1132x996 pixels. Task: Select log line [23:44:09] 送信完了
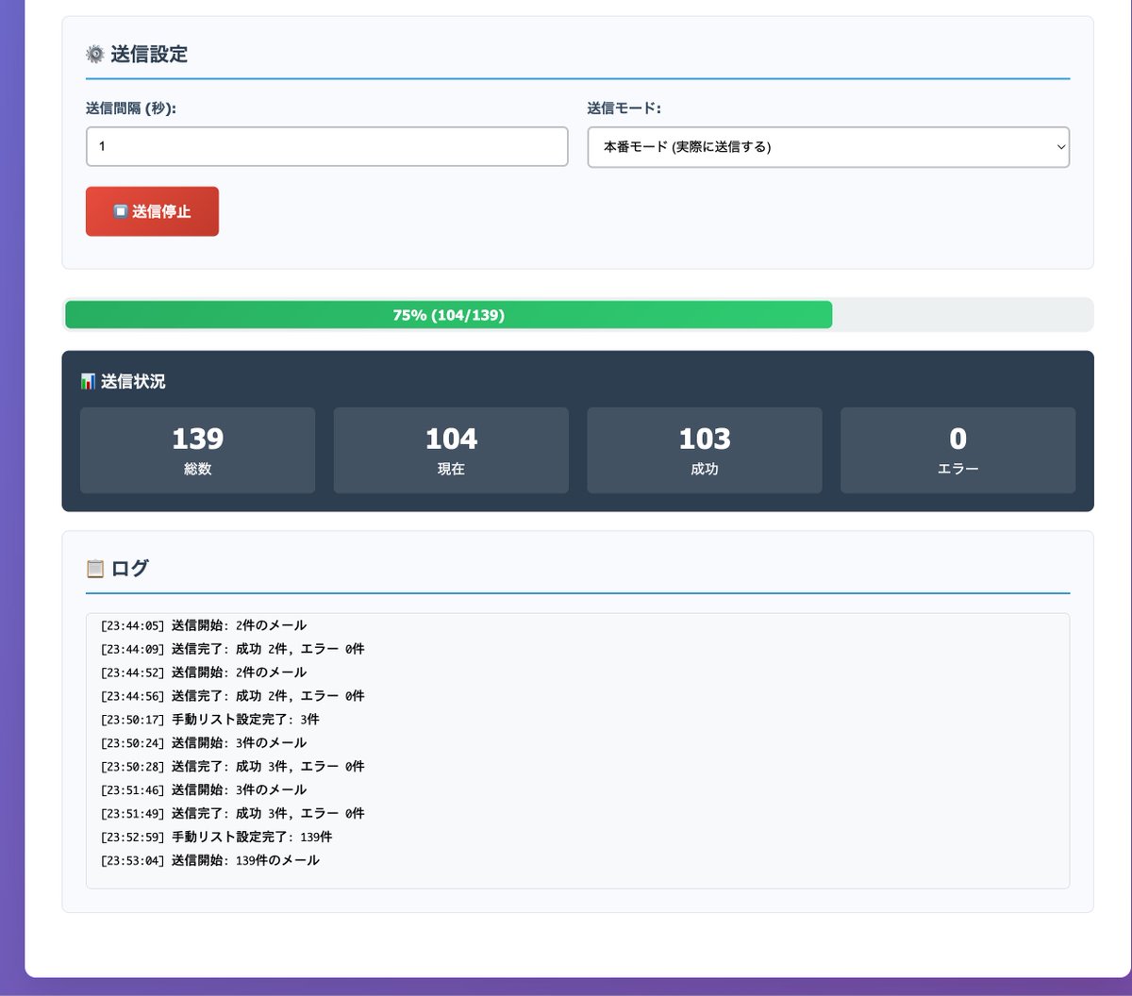click(x=232, y=649)
